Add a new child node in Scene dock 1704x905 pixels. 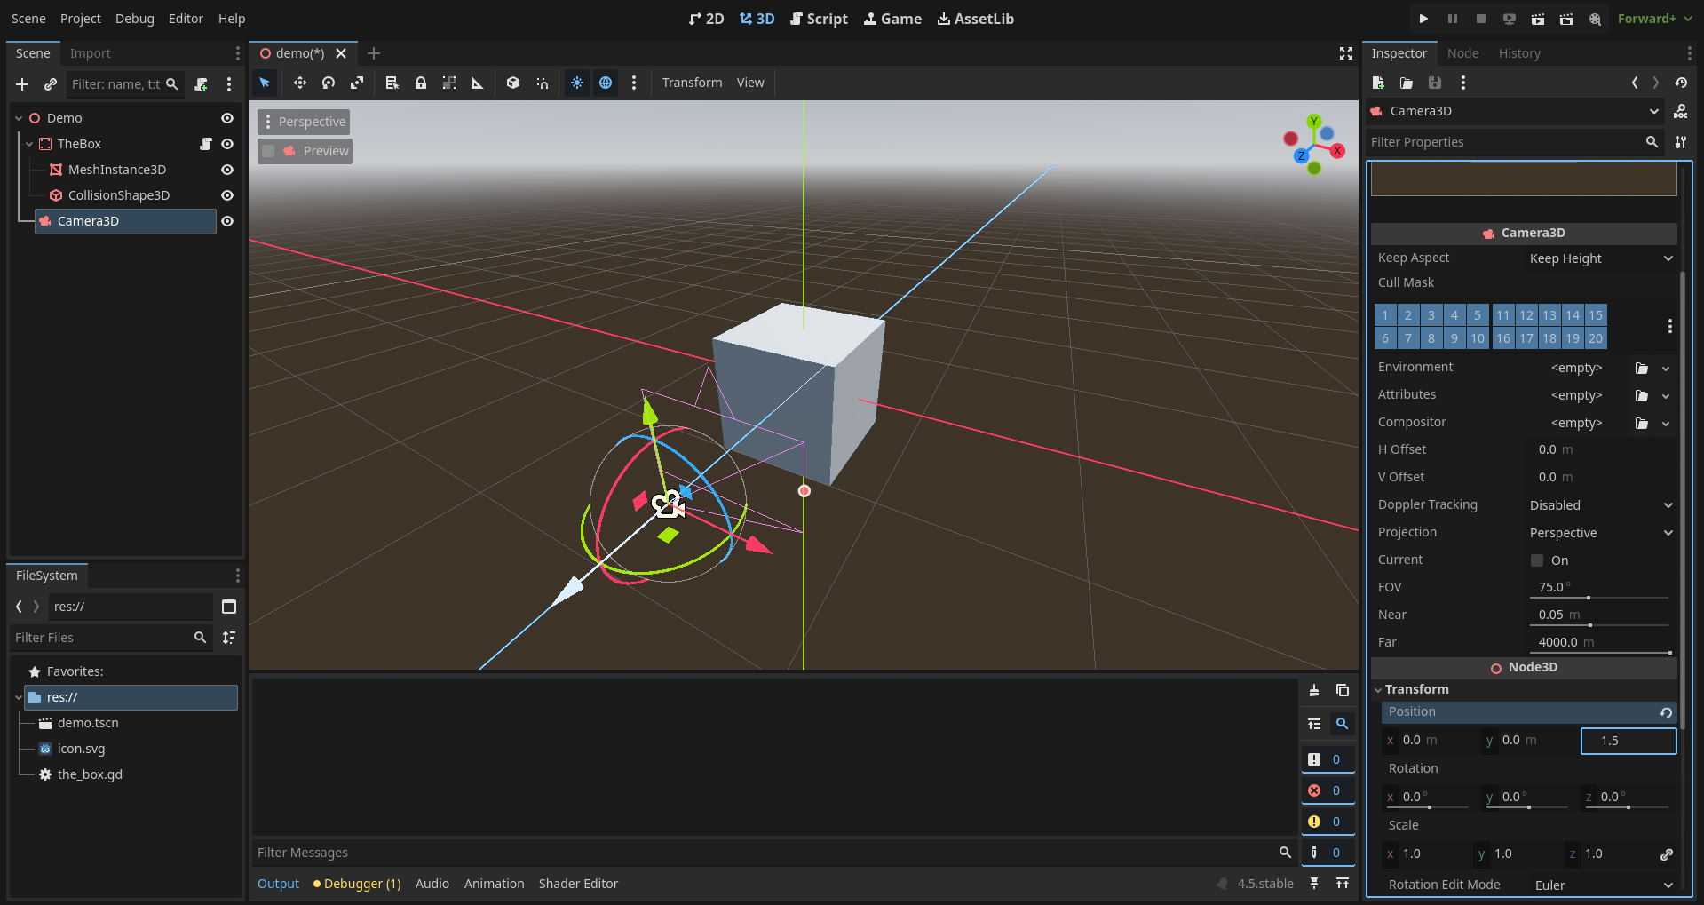coord(22,84)
